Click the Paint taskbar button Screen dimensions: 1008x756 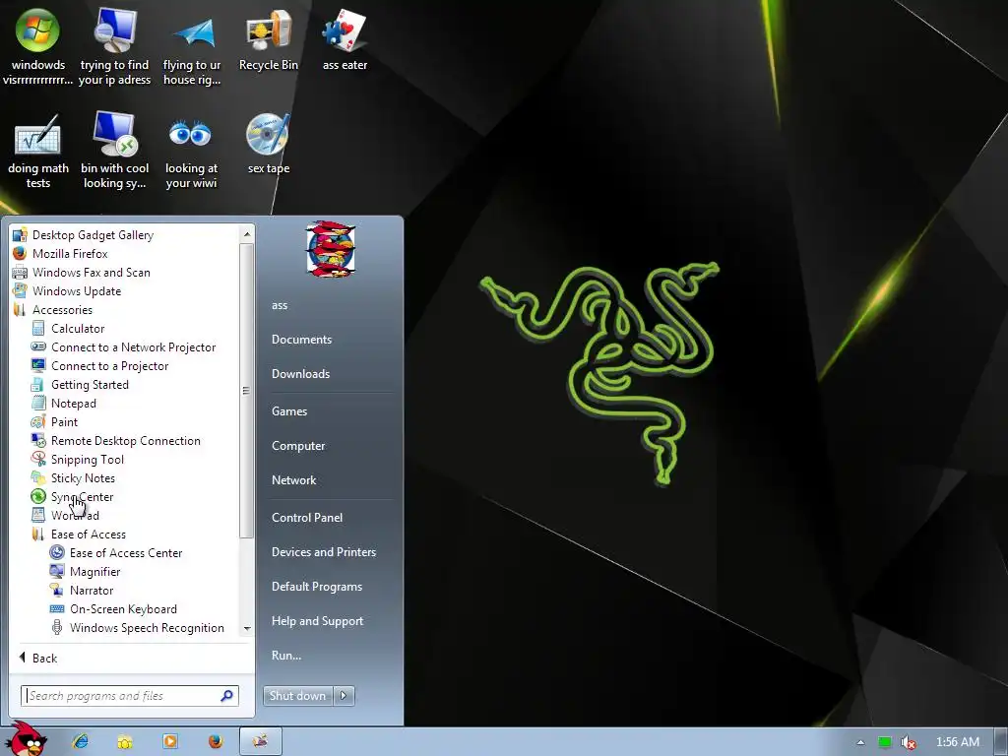tap(260, 741)
